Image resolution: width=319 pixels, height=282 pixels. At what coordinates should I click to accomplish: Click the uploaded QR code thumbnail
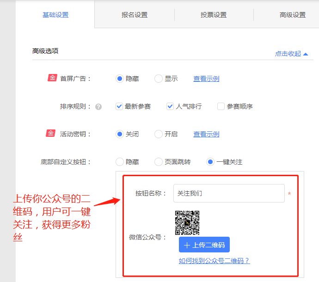[x=187, y=223]
